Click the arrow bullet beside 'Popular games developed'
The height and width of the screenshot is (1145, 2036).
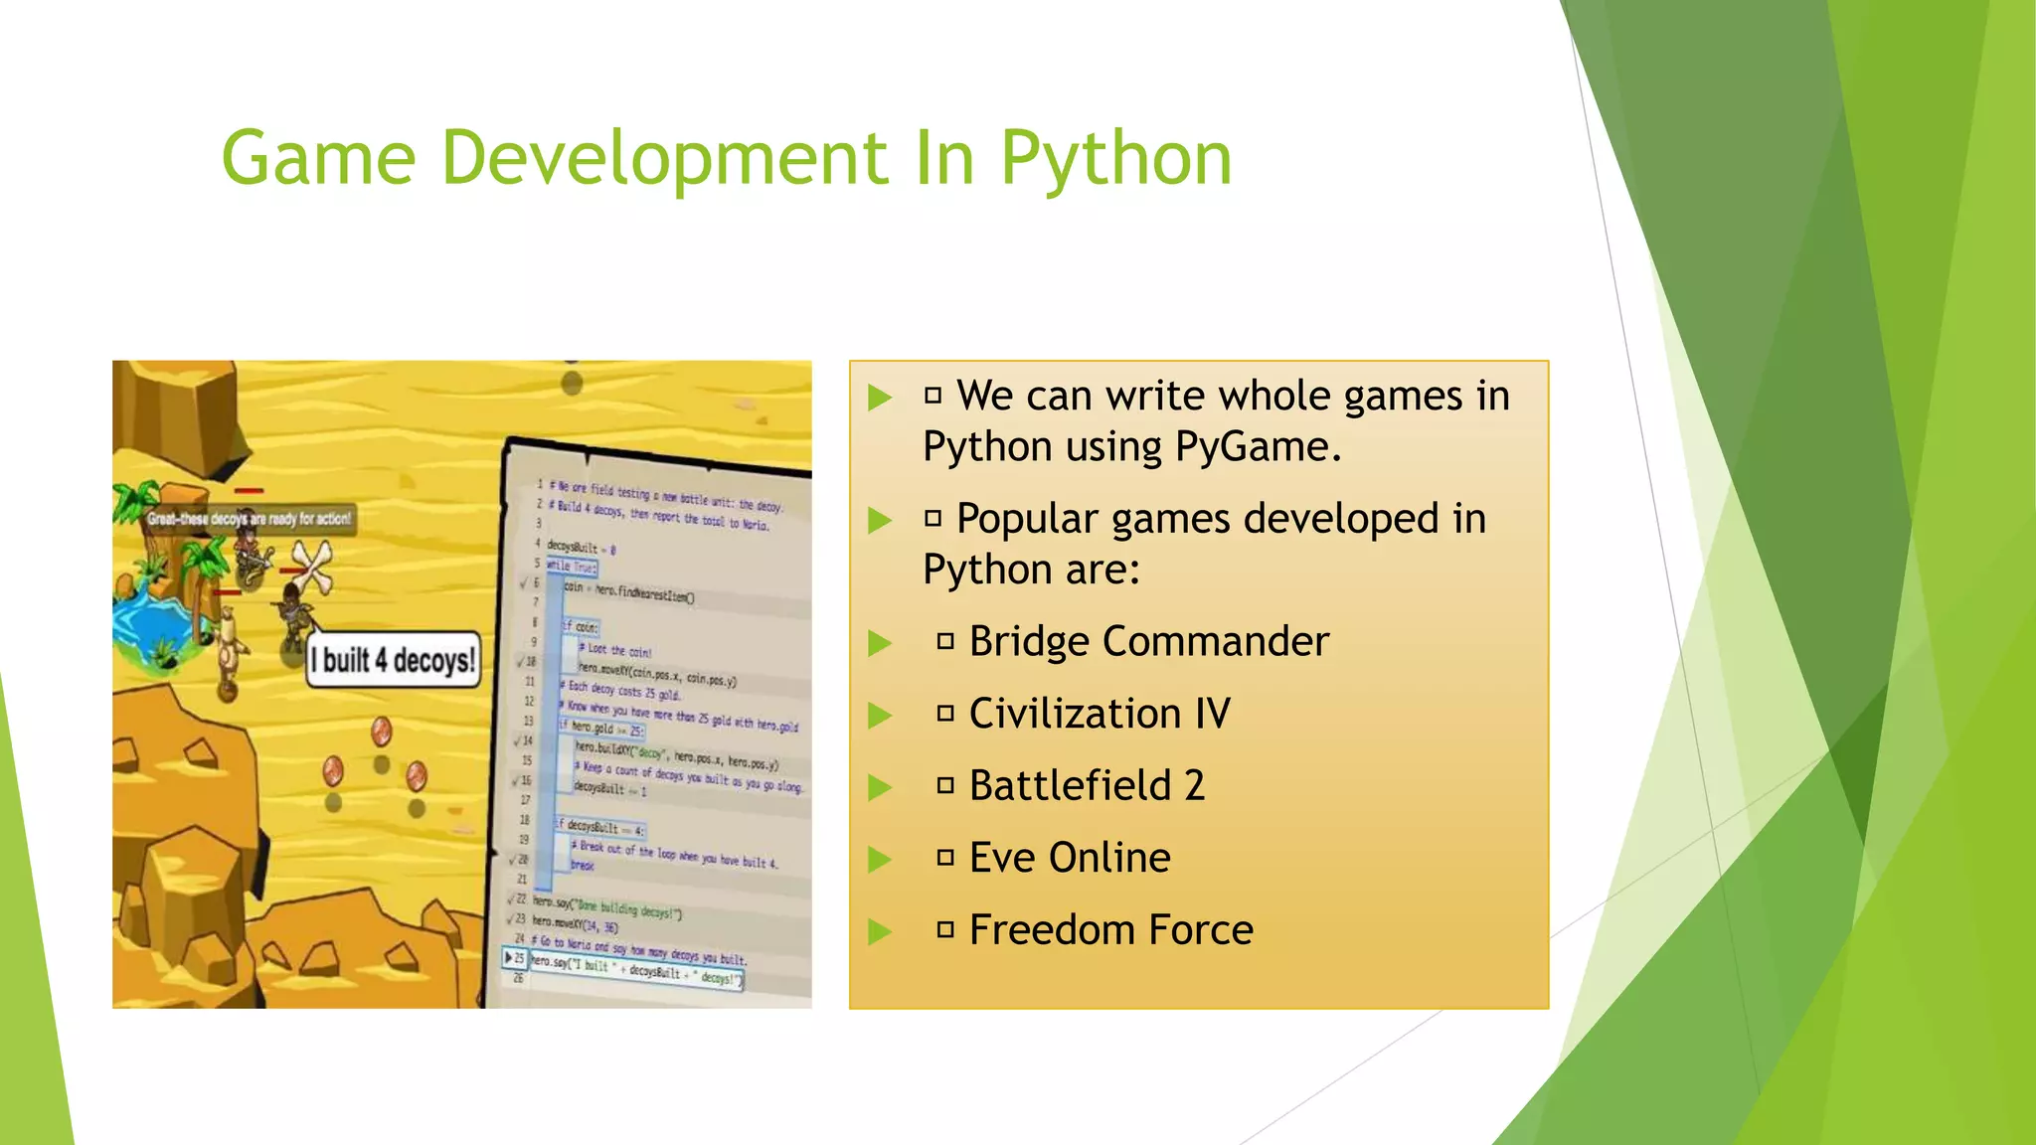point(880,520)
